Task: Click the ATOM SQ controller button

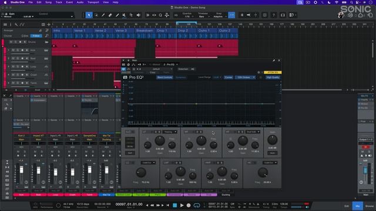Action: point(273,72)
